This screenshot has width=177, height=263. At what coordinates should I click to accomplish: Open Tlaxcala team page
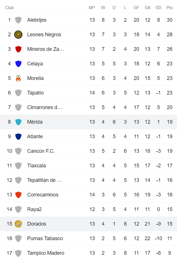[36, 166]
